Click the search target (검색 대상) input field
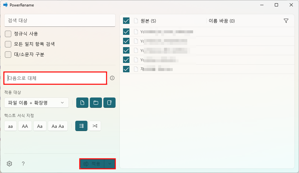 (x=60, y=20)
